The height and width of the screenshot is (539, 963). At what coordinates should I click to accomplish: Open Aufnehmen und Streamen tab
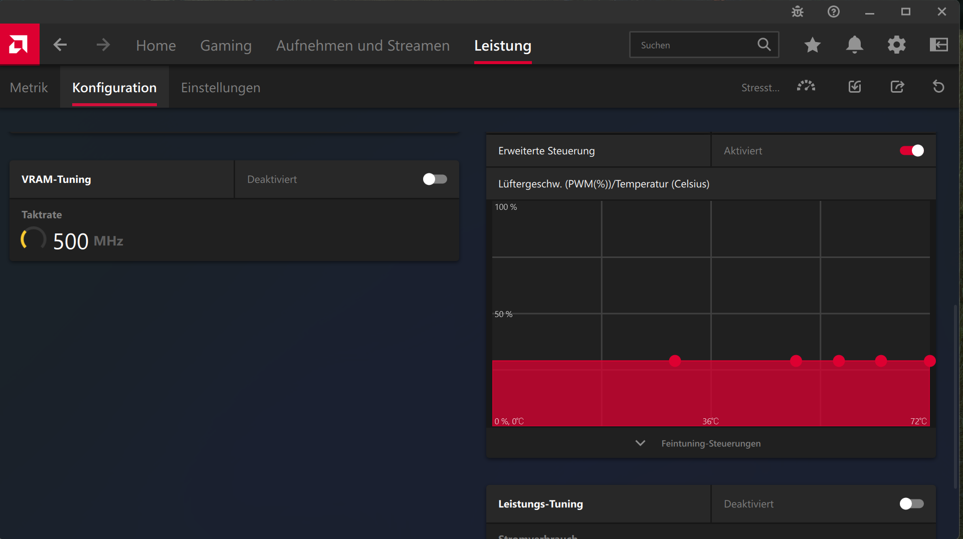pos(363,46)
